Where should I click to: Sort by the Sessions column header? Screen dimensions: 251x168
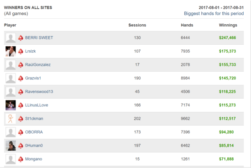pos(137,25)
